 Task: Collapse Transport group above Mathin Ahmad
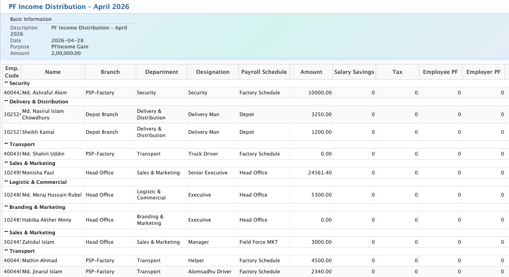6,251
